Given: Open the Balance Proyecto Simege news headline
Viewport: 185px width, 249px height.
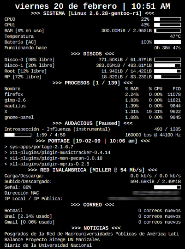Looking at the screenshot, I should pos(52,239).
